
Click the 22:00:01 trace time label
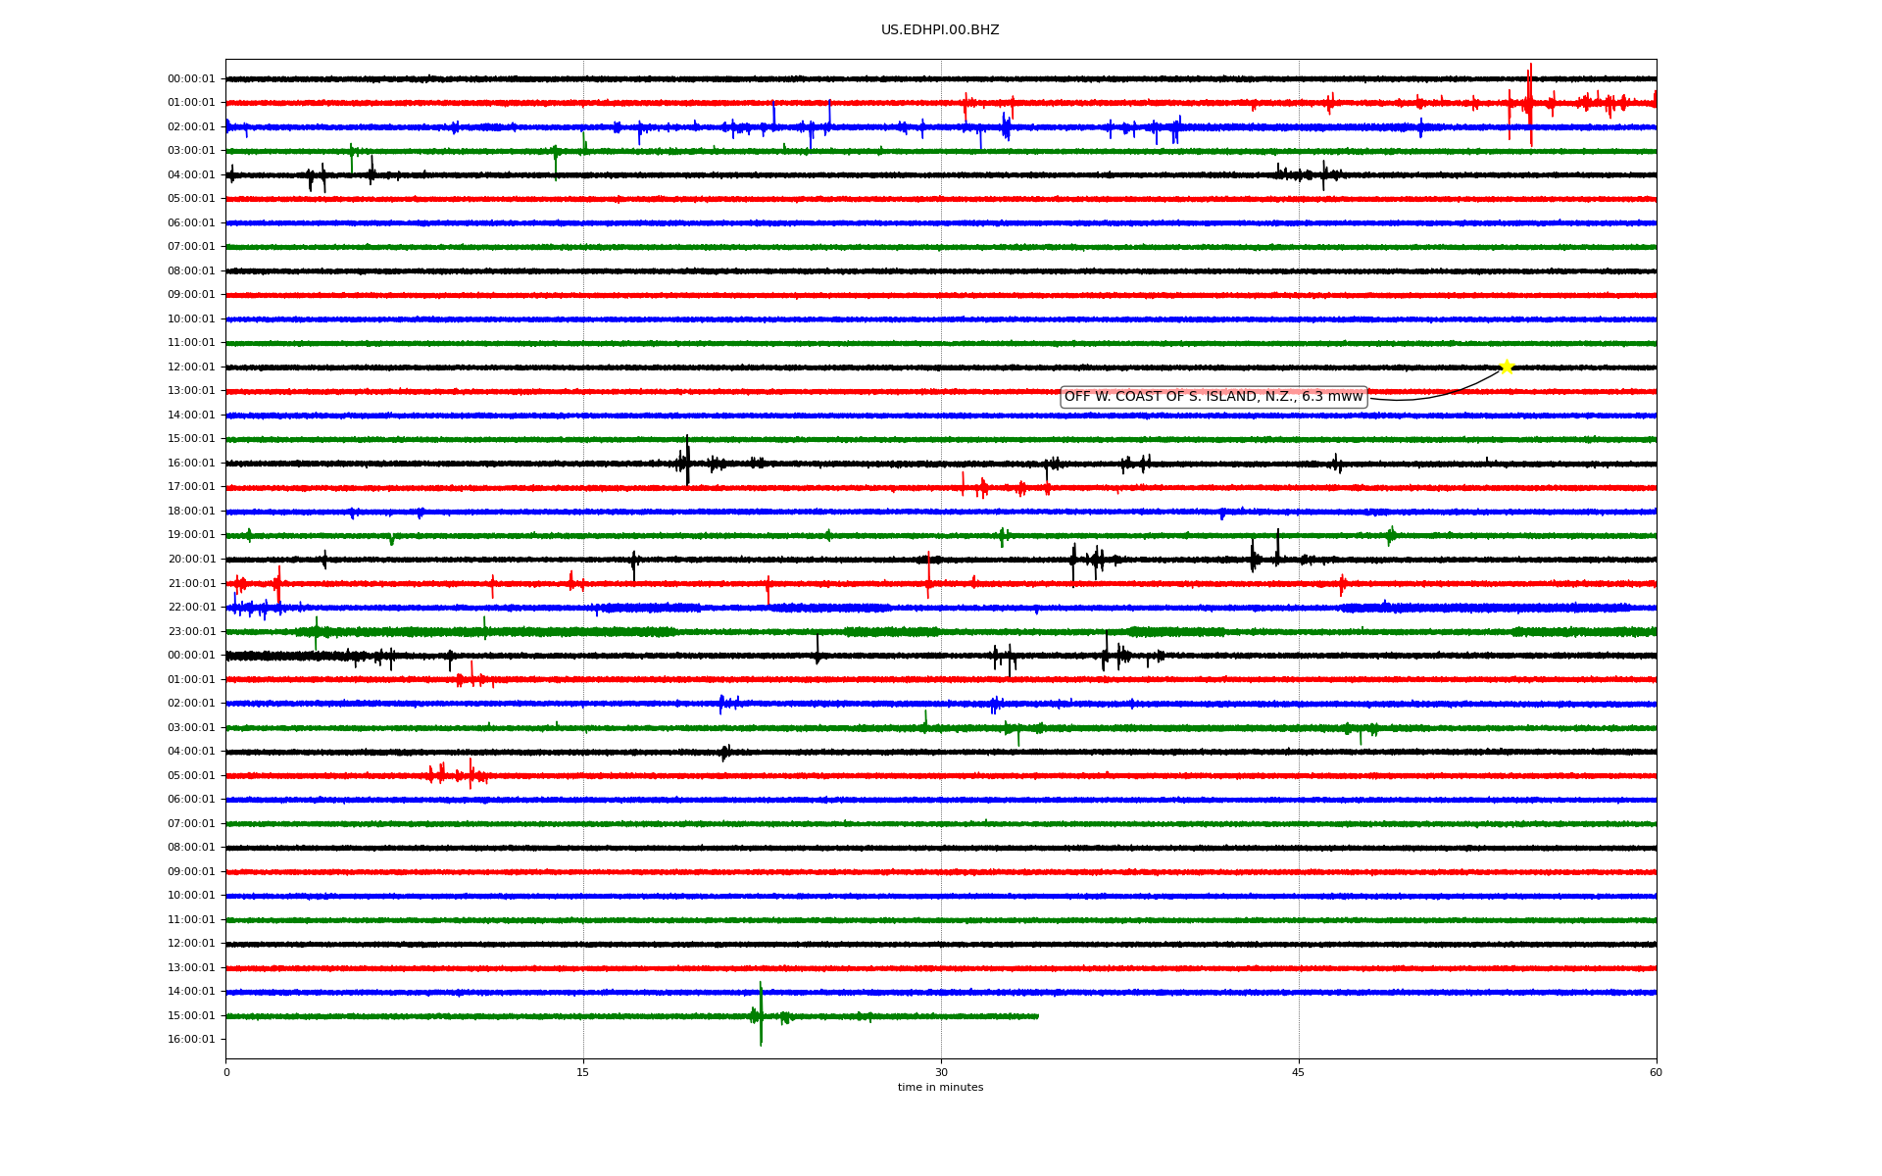[191, 608]
